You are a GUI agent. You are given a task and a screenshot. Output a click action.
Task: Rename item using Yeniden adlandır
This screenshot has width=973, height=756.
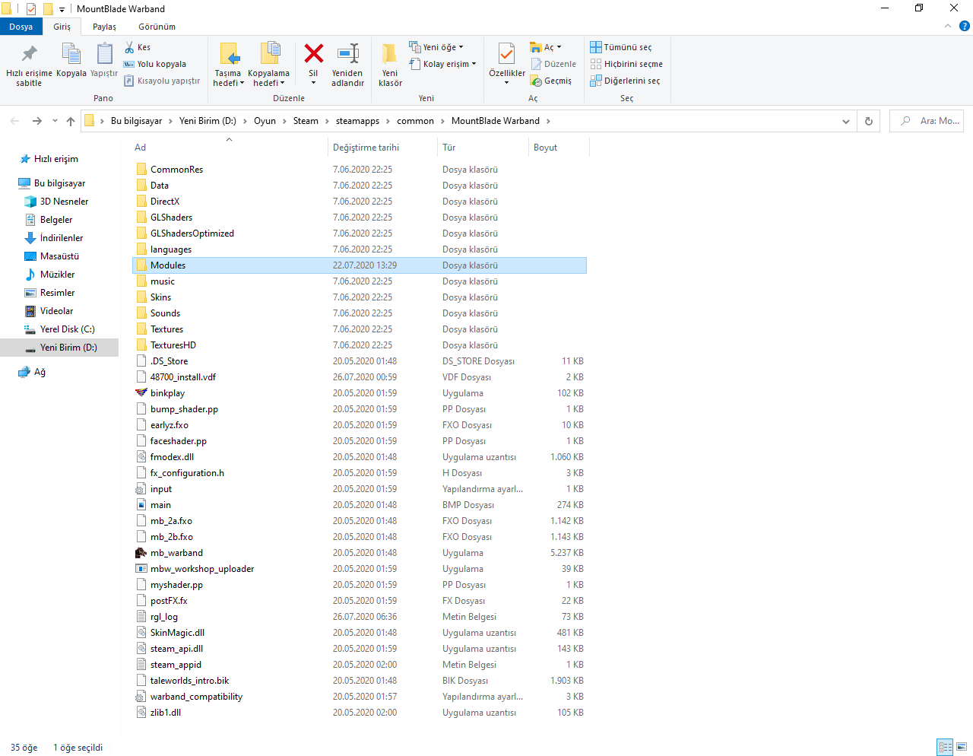(347, 65)
